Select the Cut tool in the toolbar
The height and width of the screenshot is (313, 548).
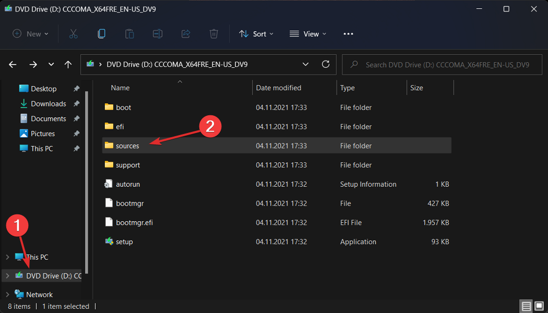(x=73, y=33)
